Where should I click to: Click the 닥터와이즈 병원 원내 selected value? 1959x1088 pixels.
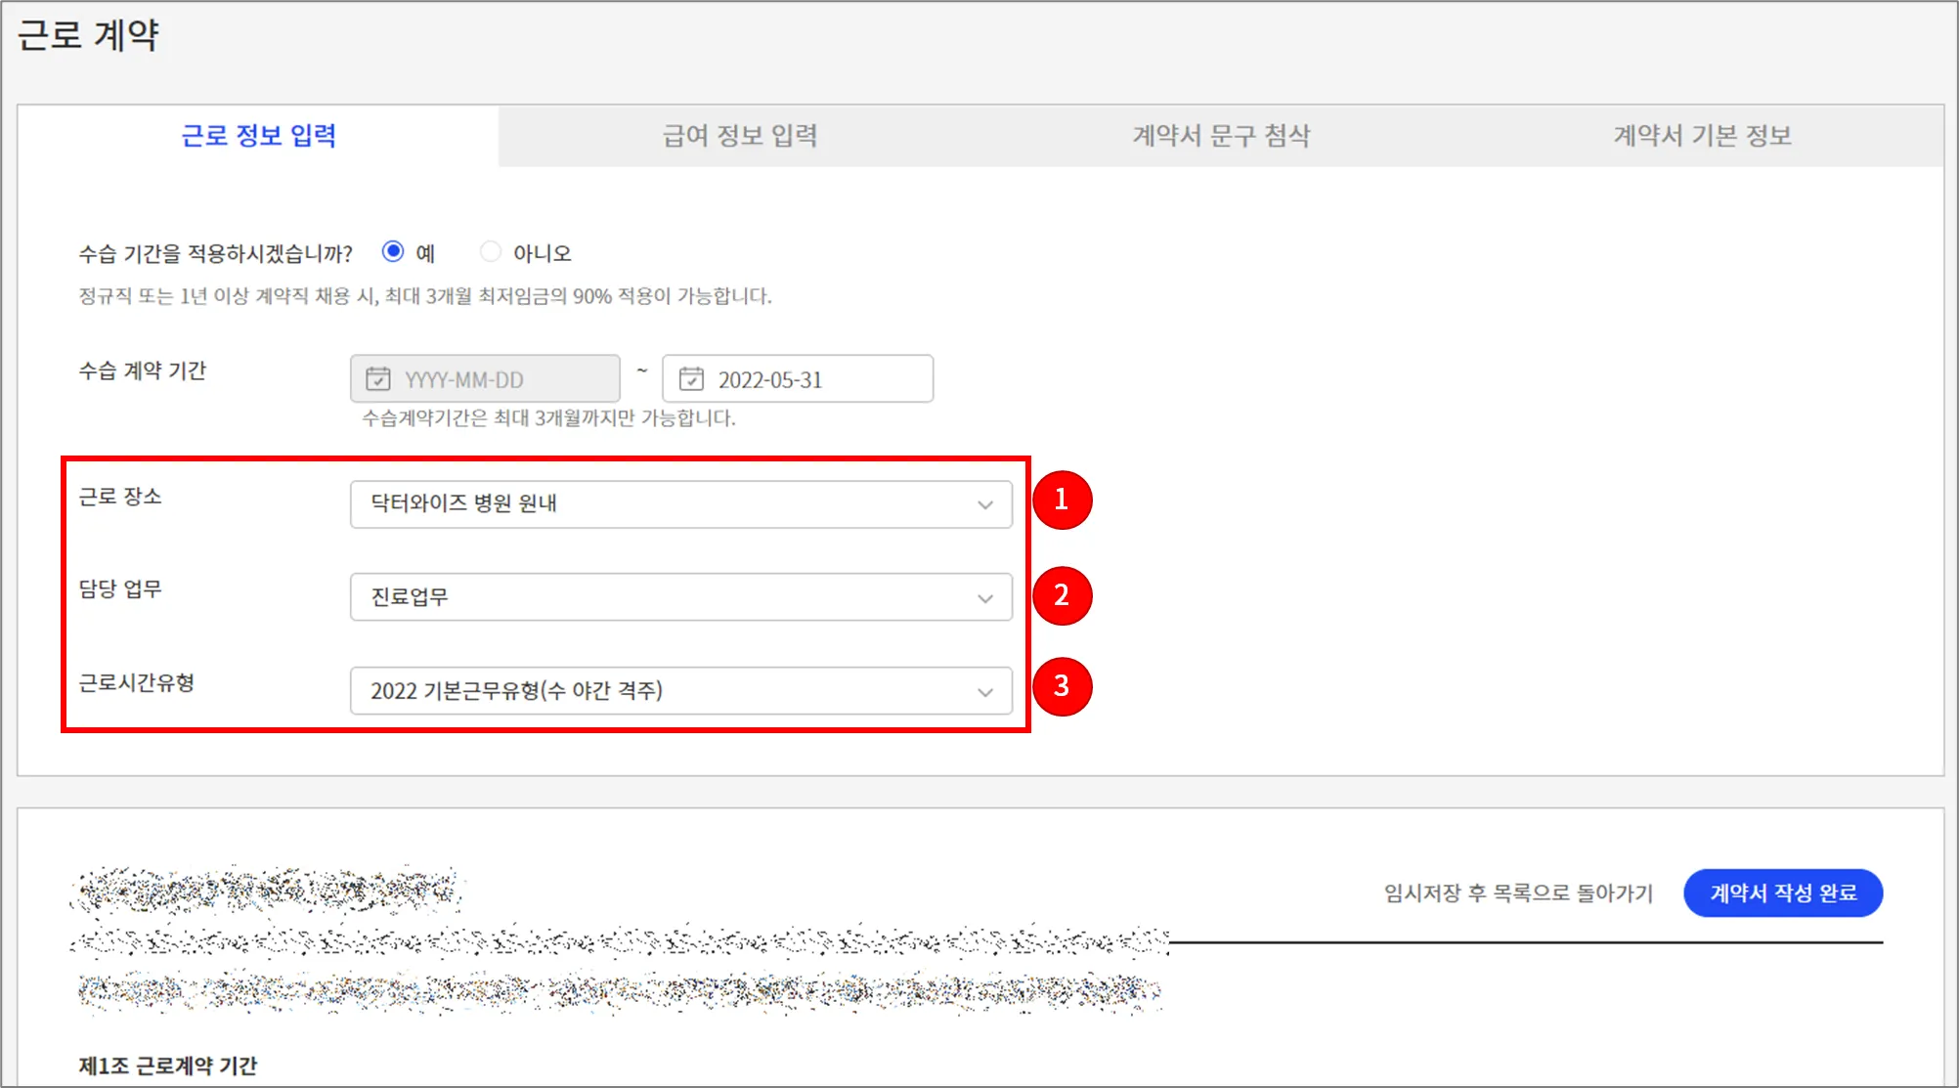[x=463, y=503]
